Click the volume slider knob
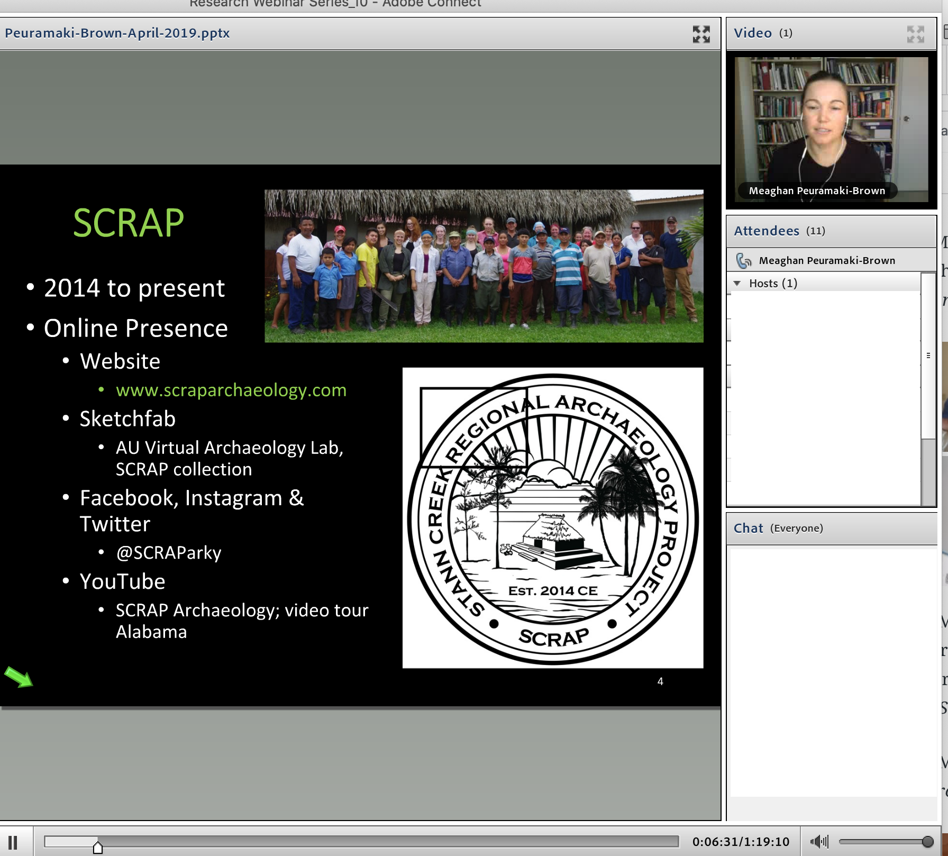Viewport: 948px width, 856px height. 927,841
